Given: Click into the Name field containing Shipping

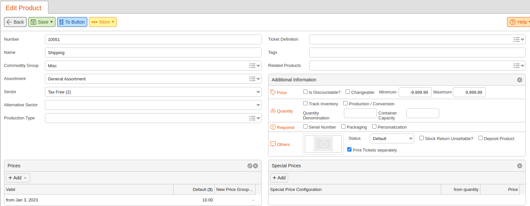Looking at the screenshot, I should pyautogui.click(x=153, y=52).
